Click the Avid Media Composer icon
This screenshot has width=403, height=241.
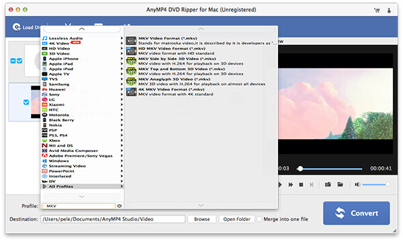pos(44,151)
